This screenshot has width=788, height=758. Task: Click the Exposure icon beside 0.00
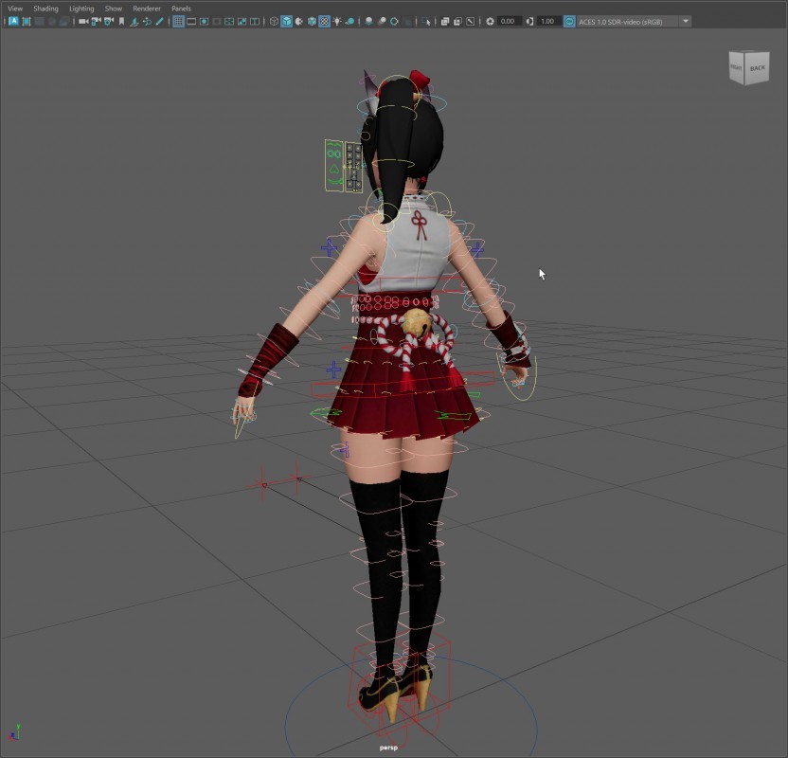491,21
